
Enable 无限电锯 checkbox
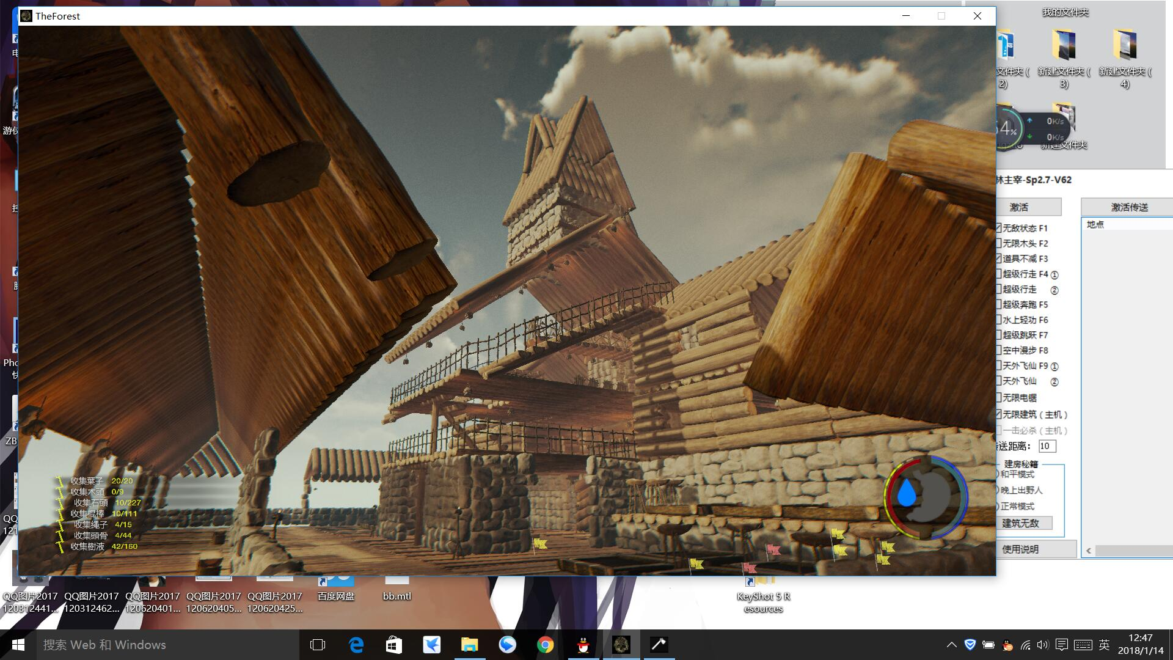(x=999, y=398)
